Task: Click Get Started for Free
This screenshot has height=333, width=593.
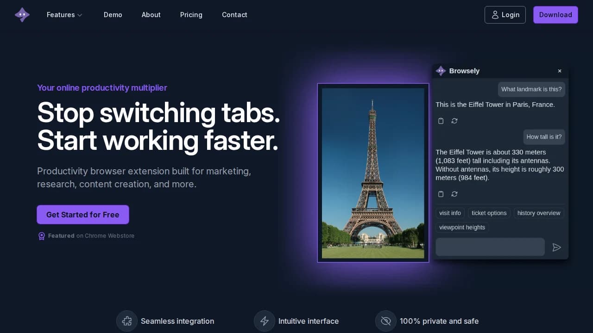Action: (82, 214)
